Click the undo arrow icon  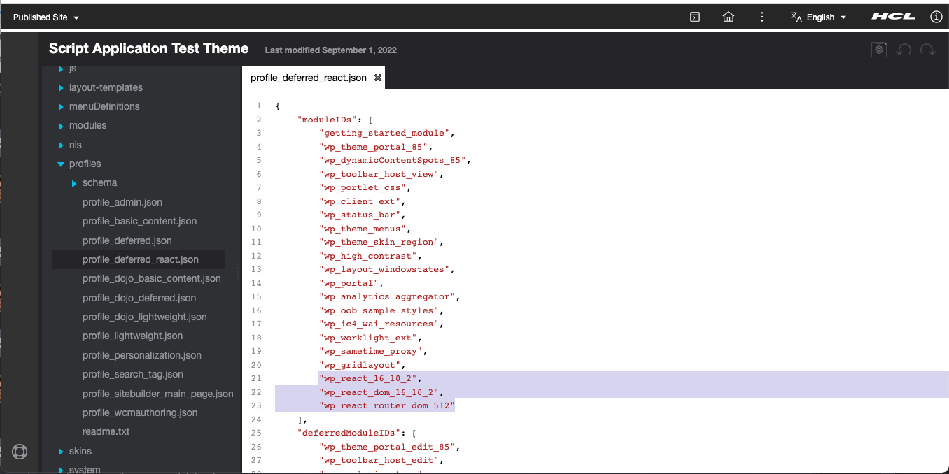coord(904,50)
